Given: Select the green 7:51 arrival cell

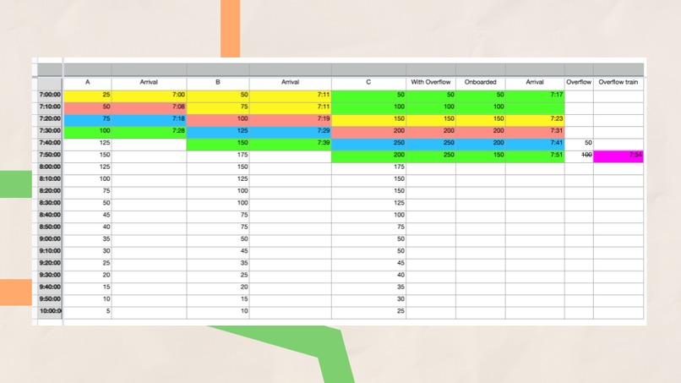Looking at the screenshot, I should click(x=535, y=155).
